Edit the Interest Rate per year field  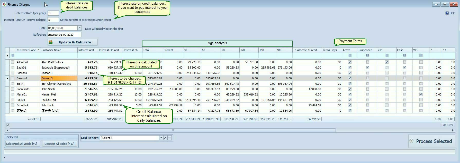pyautogui.click(x=53, y=13)
